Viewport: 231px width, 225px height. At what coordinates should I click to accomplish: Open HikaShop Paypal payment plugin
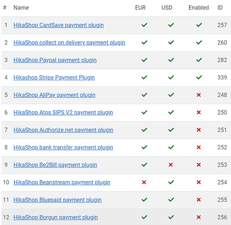click(55, 60)
